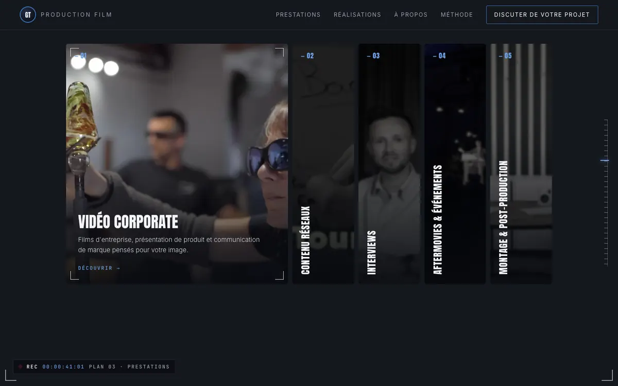The height and width of the screenshot is (386, 618).
Task: Click the 05 panel number label
Action: pos(505,56)
